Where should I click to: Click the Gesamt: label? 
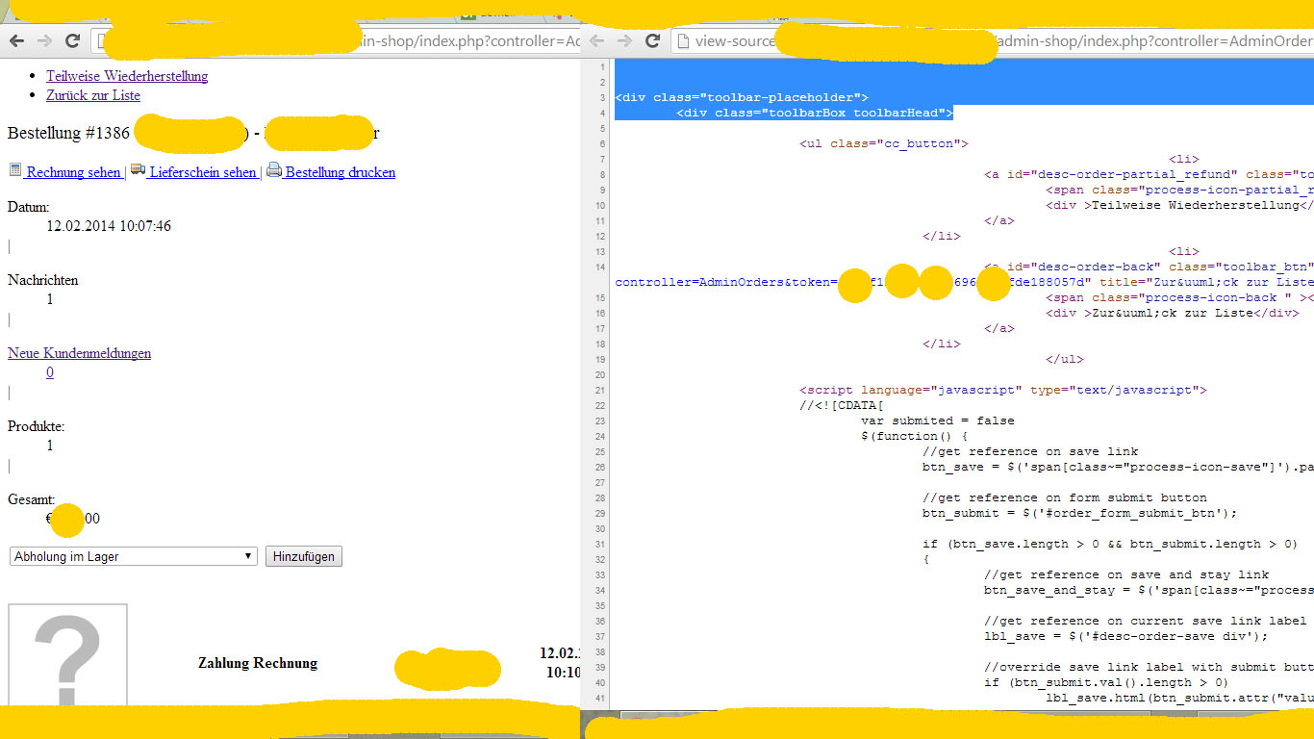32,499
